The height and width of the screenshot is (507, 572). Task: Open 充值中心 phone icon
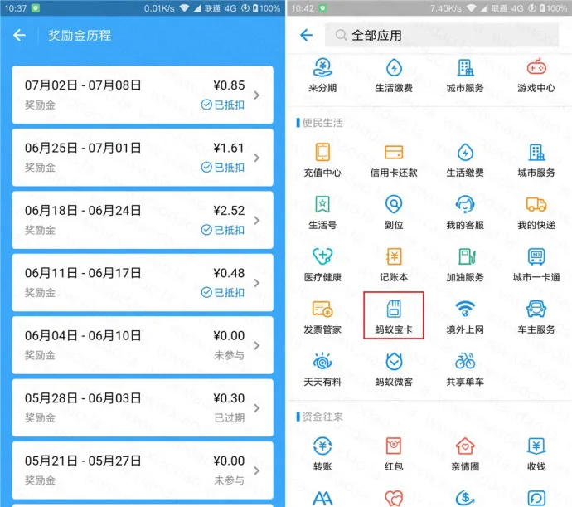point(322,152)
